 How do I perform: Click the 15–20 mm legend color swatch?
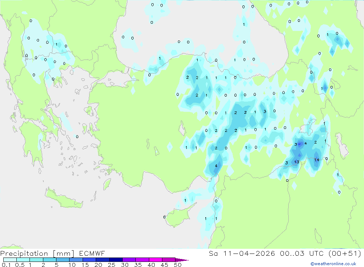click(90, 260)
